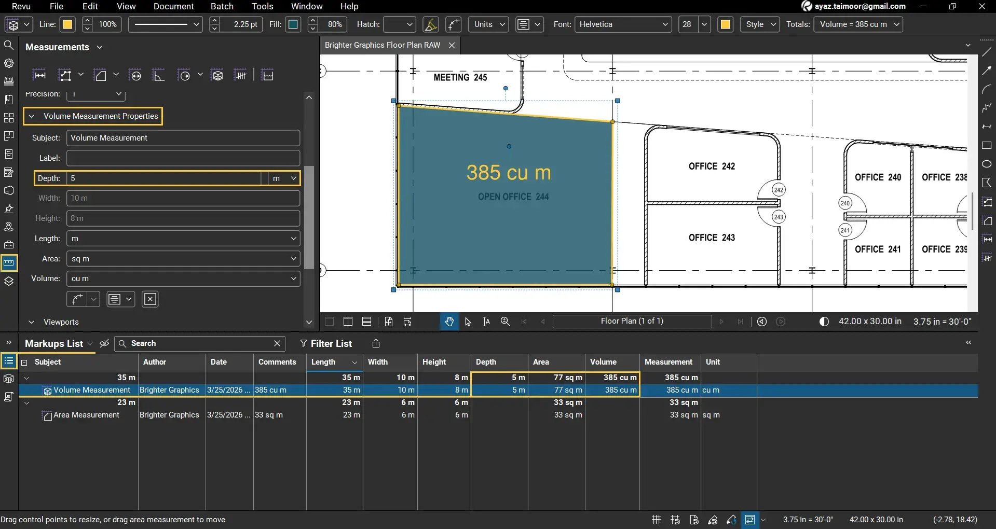This screenshot has width=996, height=529.
Task: Collapse the Volume Measurement Properties section
Action: pyautogui.click(x=32, y=116)
